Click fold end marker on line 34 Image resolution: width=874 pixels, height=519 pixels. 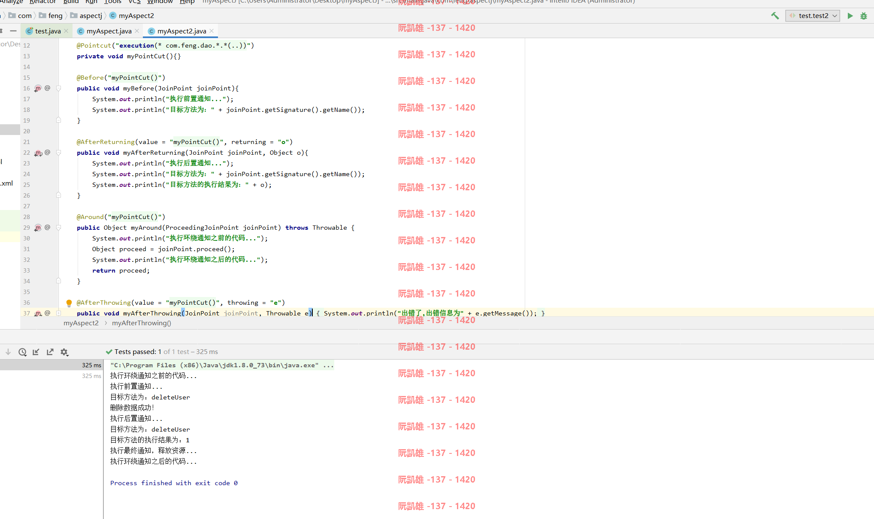[59, 281]
